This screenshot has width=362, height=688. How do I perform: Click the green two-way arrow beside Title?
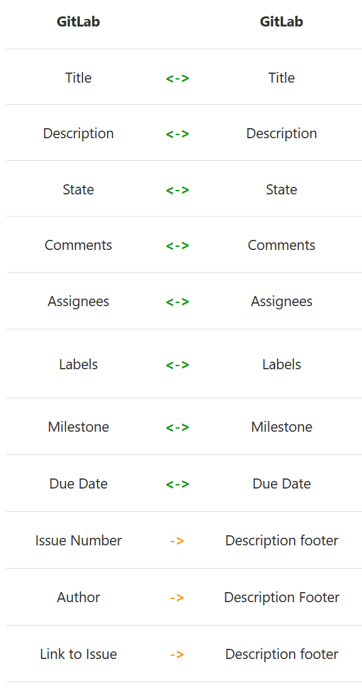(x=178, y=78)
